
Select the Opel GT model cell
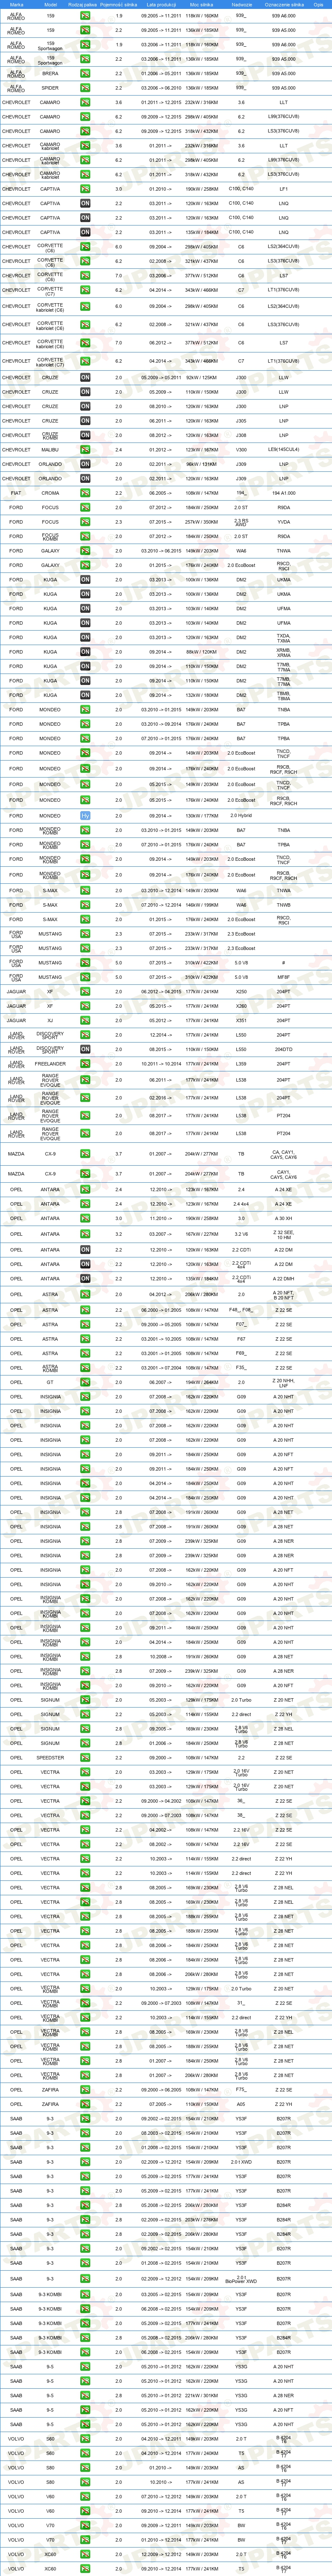50,1383
